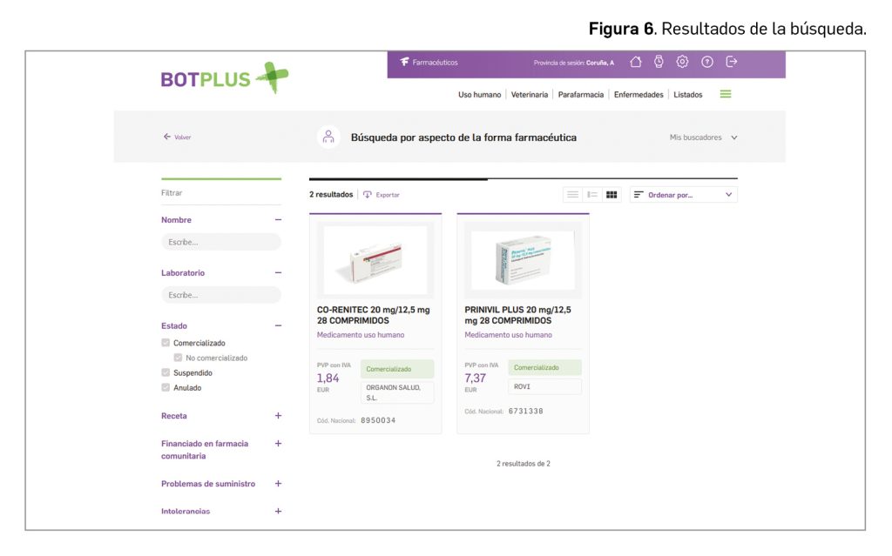
Task: Toggle the Comercializado checkbox
Action: [166, 343]
